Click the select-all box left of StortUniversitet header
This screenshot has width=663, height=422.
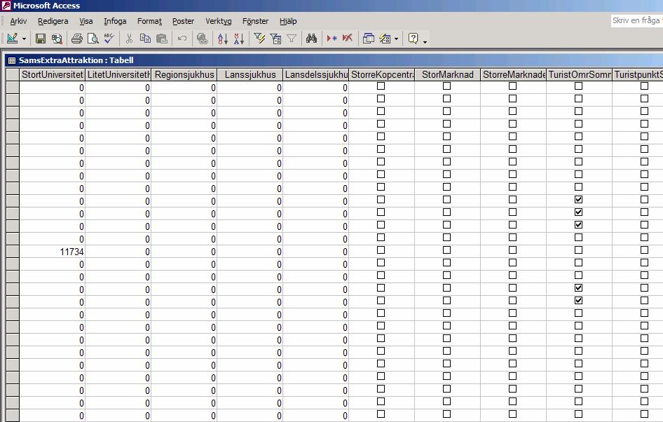(x=13, y=75)
